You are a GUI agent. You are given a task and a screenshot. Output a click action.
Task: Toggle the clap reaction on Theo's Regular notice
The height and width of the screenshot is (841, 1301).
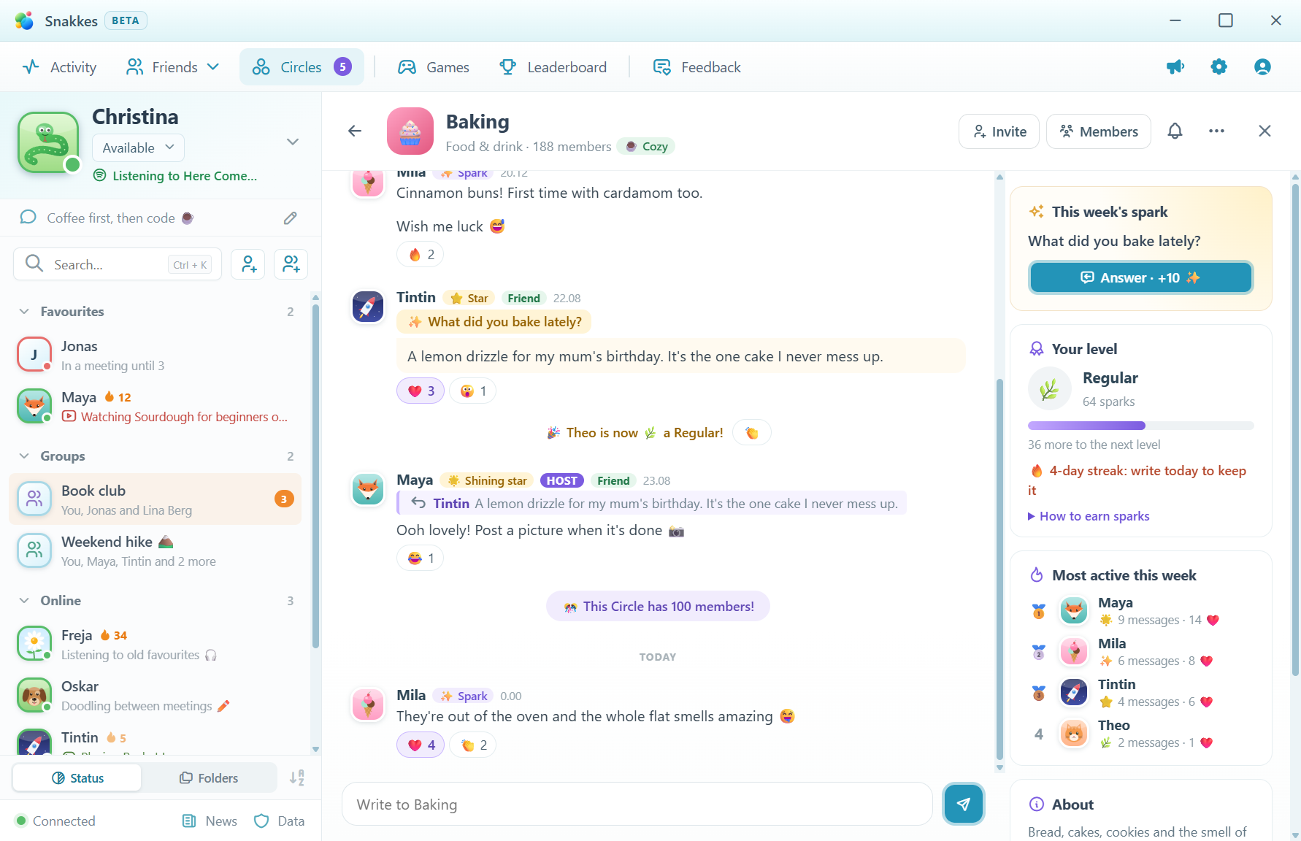751,433
